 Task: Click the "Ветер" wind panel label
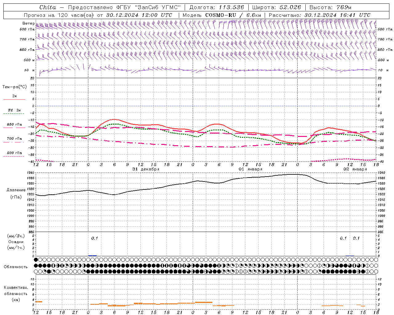28,23
